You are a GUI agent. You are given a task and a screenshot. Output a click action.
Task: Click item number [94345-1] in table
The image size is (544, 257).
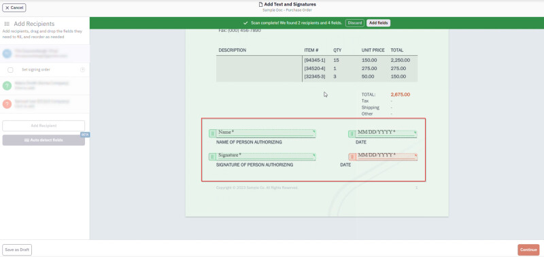tap(315, 61)
